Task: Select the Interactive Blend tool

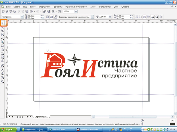Action: coord(2,66)
